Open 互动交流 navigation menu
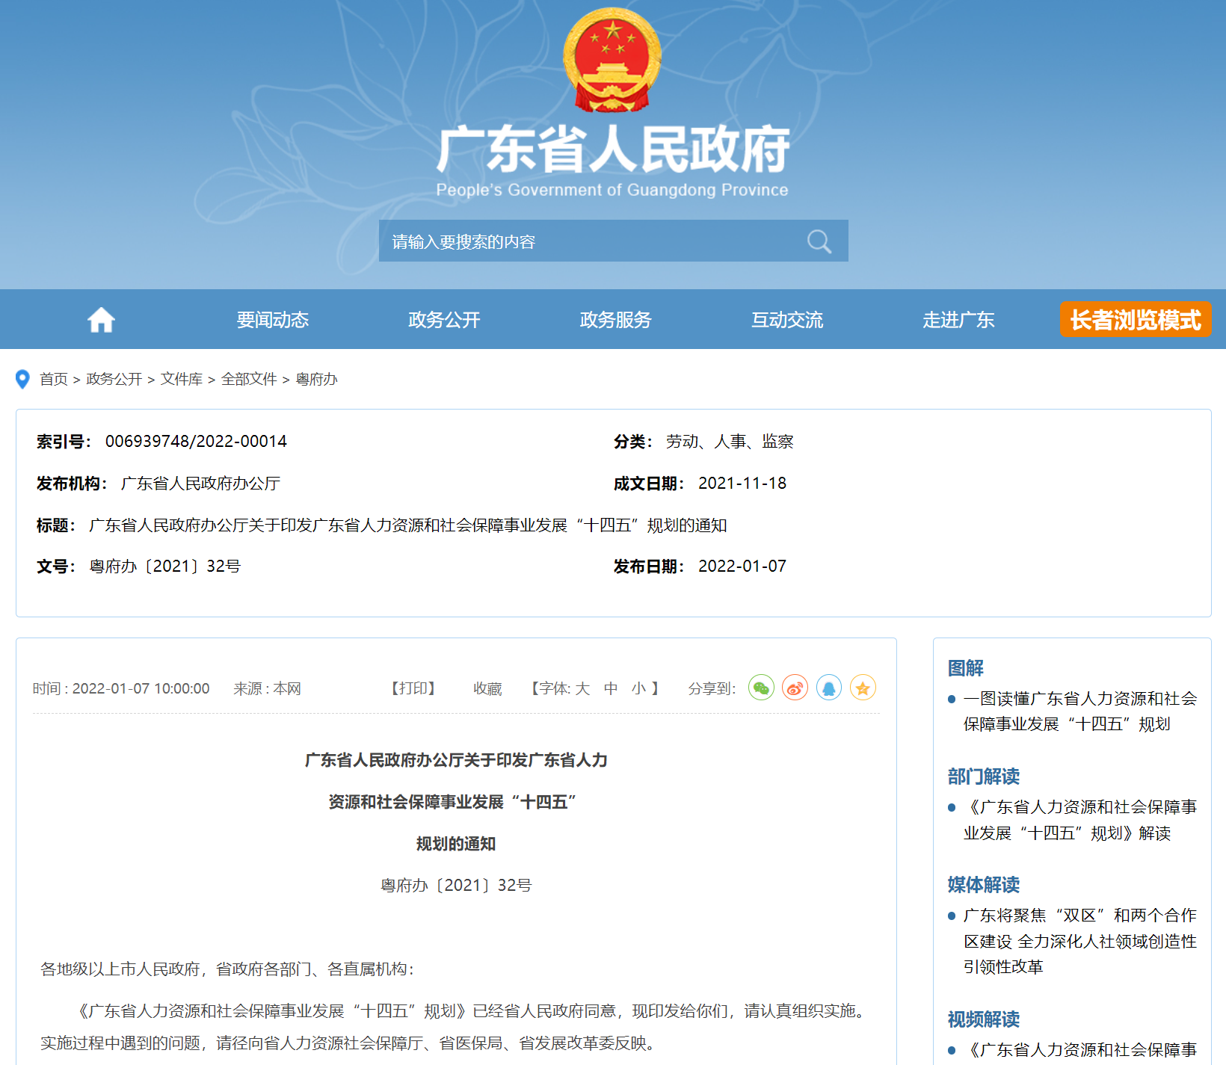This screenshot has width=1226, height=1065. coord(787,320)
